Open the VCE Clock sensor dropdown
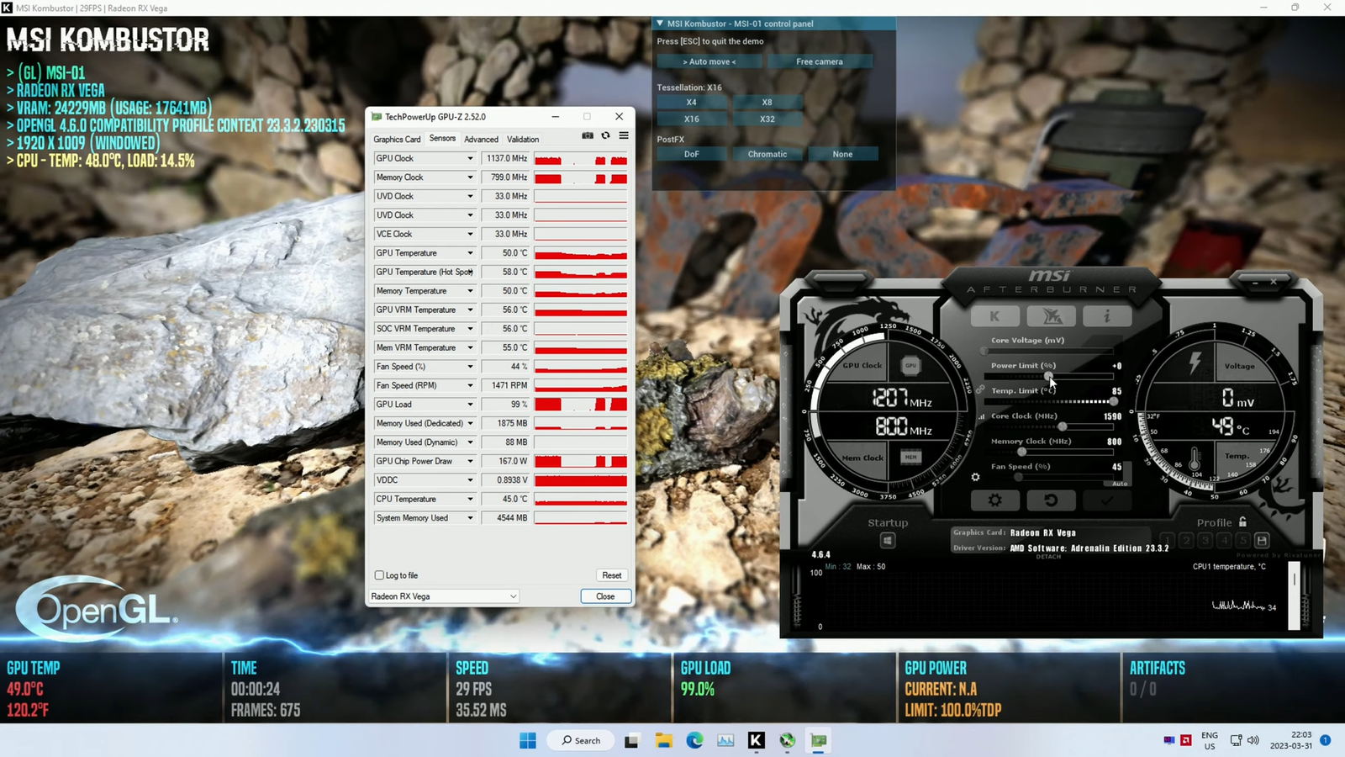Image resolution: width=1345 pixels, height=757 pixels. click(470, 234)
